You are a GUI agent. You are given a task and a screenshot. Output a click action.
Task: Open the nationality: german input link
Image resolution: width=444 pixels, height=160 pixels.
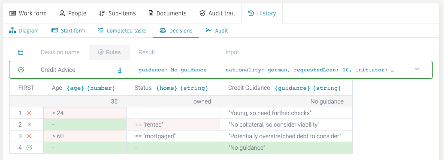(310, 70)
